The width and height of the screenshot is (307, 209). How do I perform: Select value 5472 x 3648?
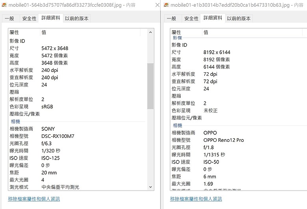55,48
